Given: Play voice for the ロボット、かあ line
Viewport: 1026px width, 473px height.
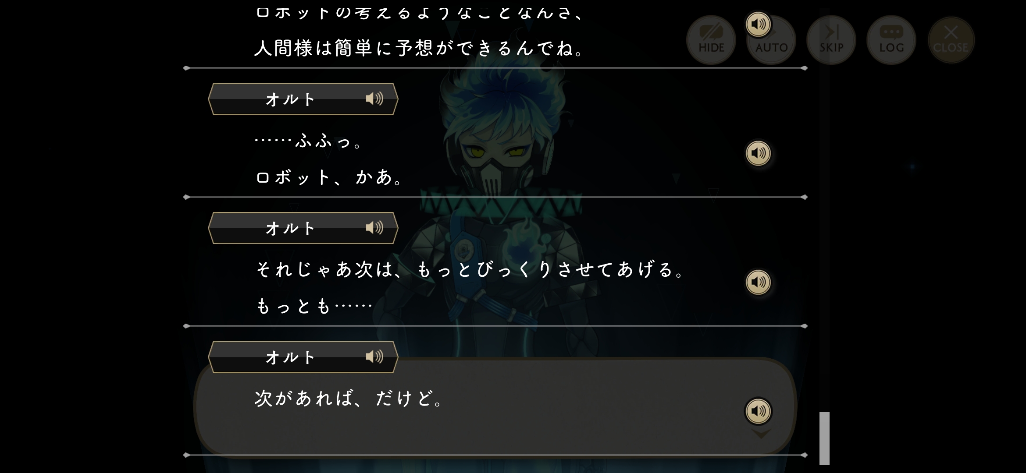Looking at the screenshot, I should point(758,153).
